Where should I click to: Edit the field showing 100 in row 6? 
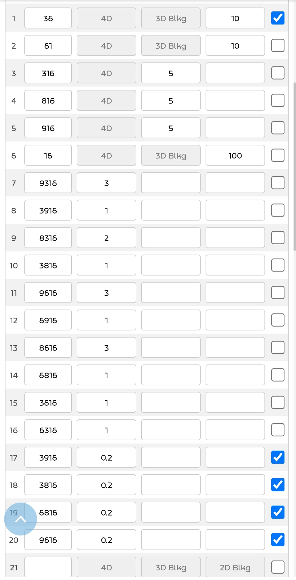coord(235,155)
